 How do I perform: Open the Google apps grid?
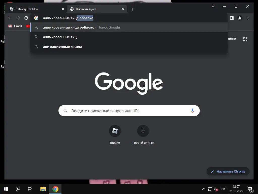coord(245,39)
